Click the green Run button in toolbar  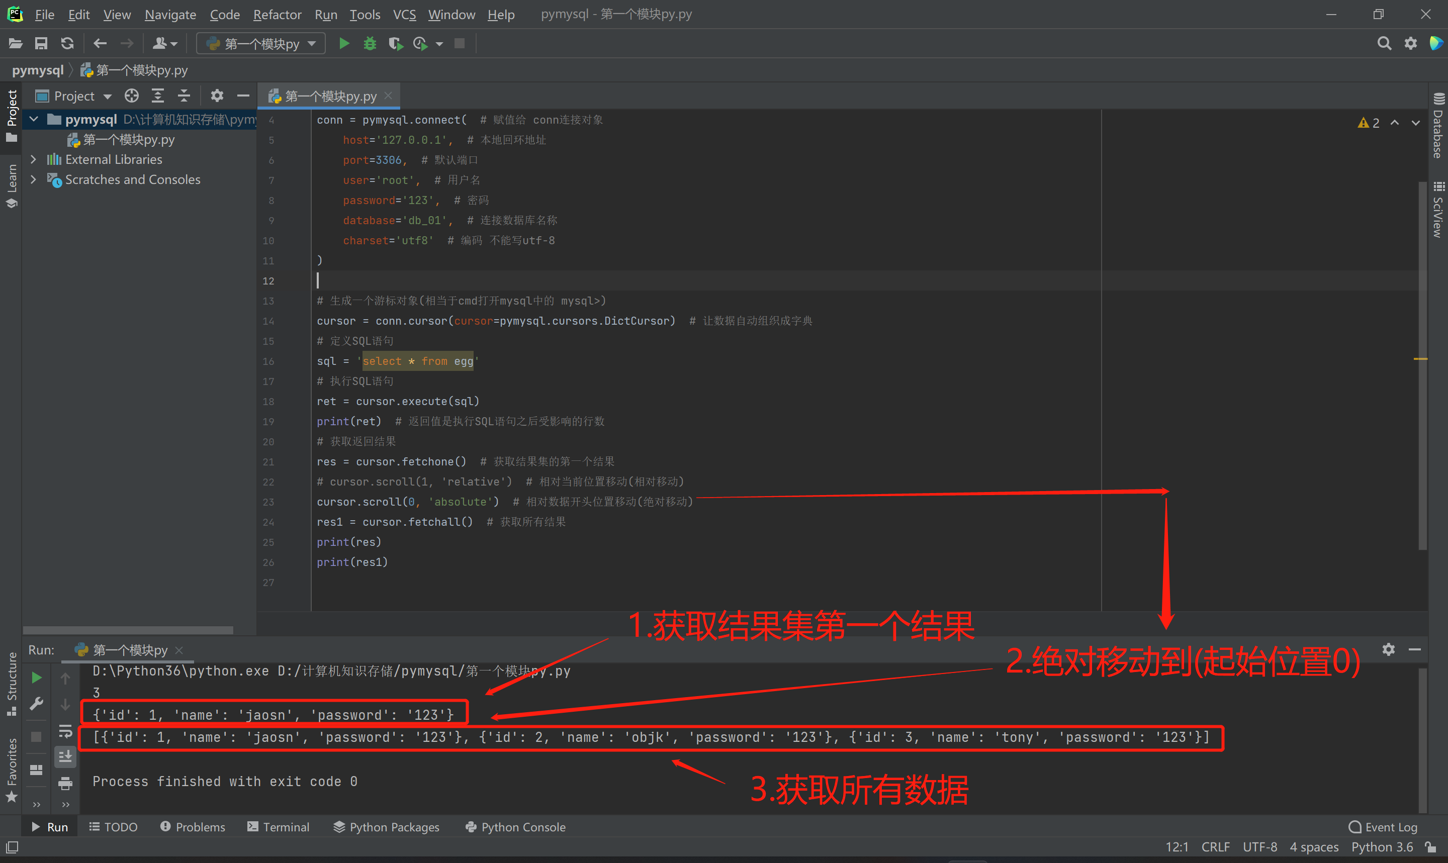tap(344, 44)
